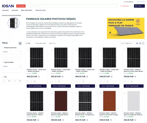Viewport: 147px width, 123px height.
Task: Go to CONTACTEZ-NOUS page
Action: pos(41,10)
